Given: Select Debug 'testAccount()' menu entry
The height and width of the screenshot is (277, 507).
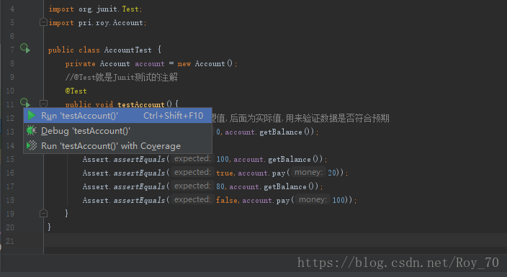Looking at the screenshot, I should (117, 130).
